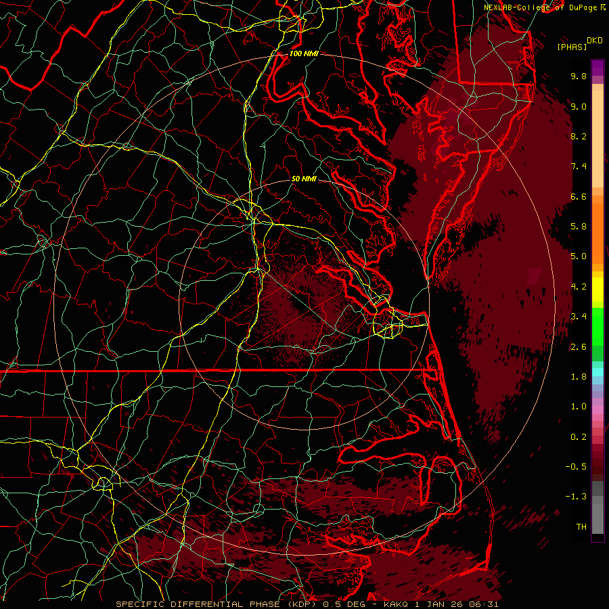The image size is (609, 609).
Task: Click the 8.2 legend value
Action: (x=579, y=136)
